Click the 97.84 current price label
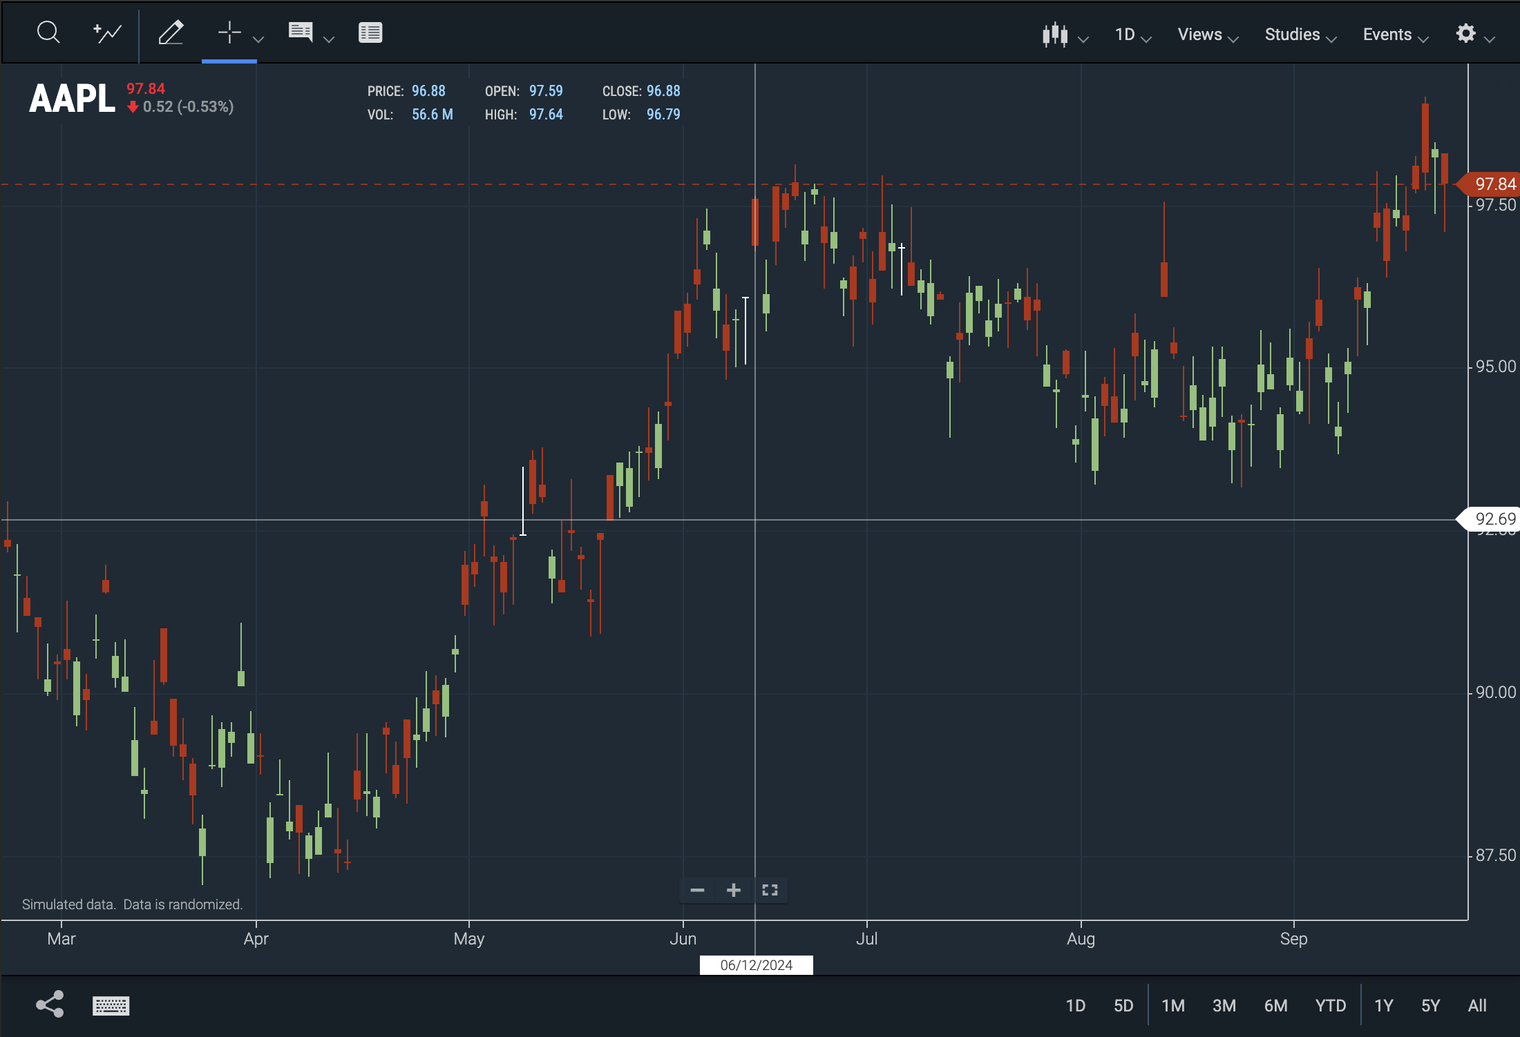1520x1037 pixels. click(x=1489, y=184)
